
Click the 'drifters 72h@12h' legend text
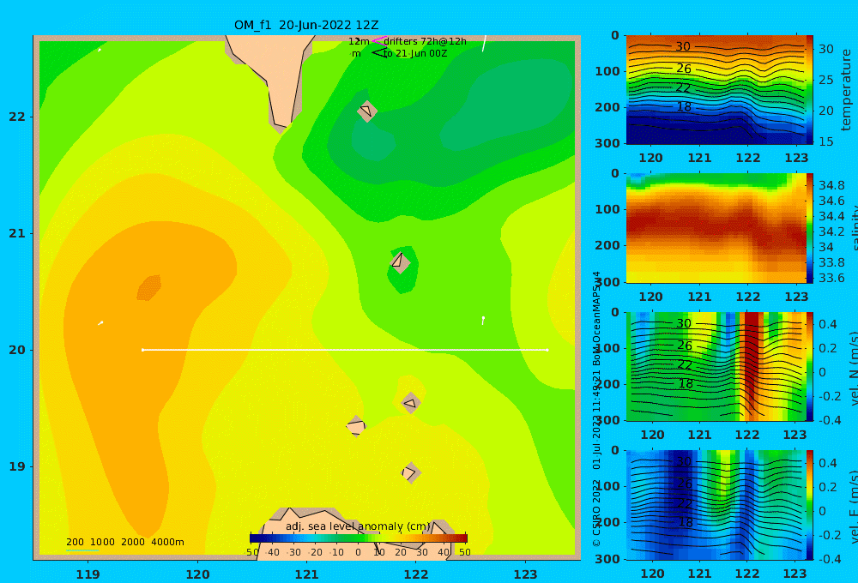426,41
